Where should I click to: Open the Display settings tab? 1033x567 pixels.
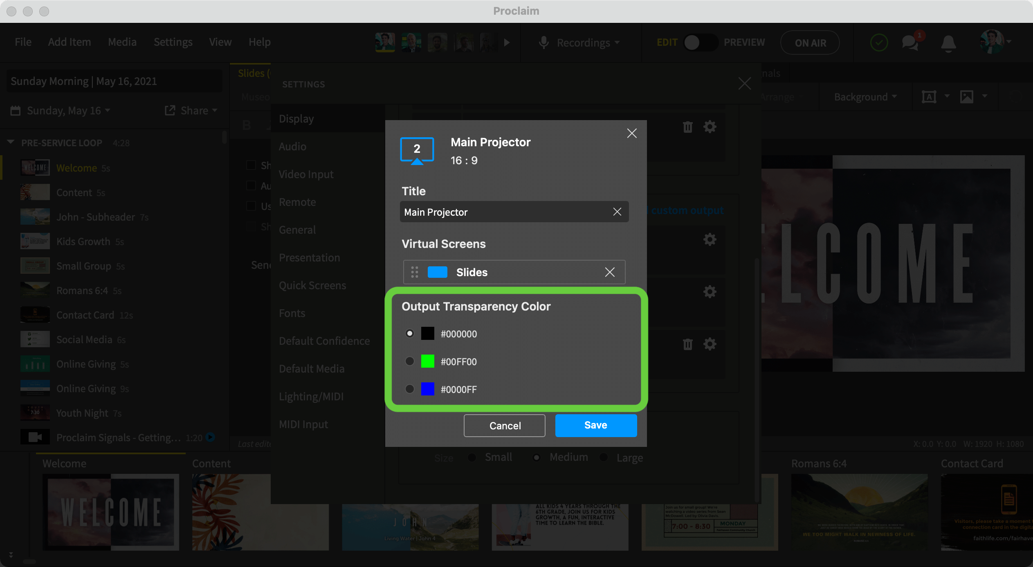click(296, 119)
